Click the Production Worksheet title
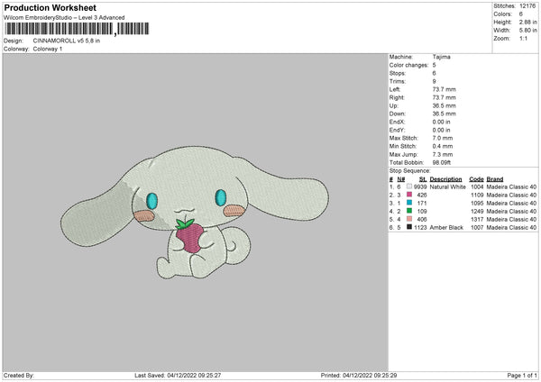 [x=50, y=7]
